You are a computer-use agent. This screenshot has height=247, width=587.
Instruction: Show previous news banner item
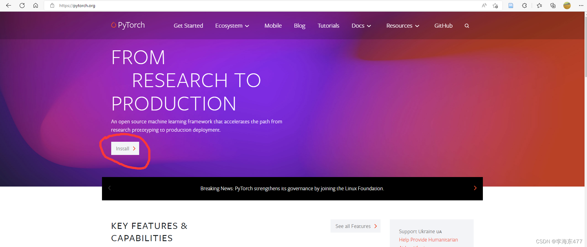[x=109, y=188]
